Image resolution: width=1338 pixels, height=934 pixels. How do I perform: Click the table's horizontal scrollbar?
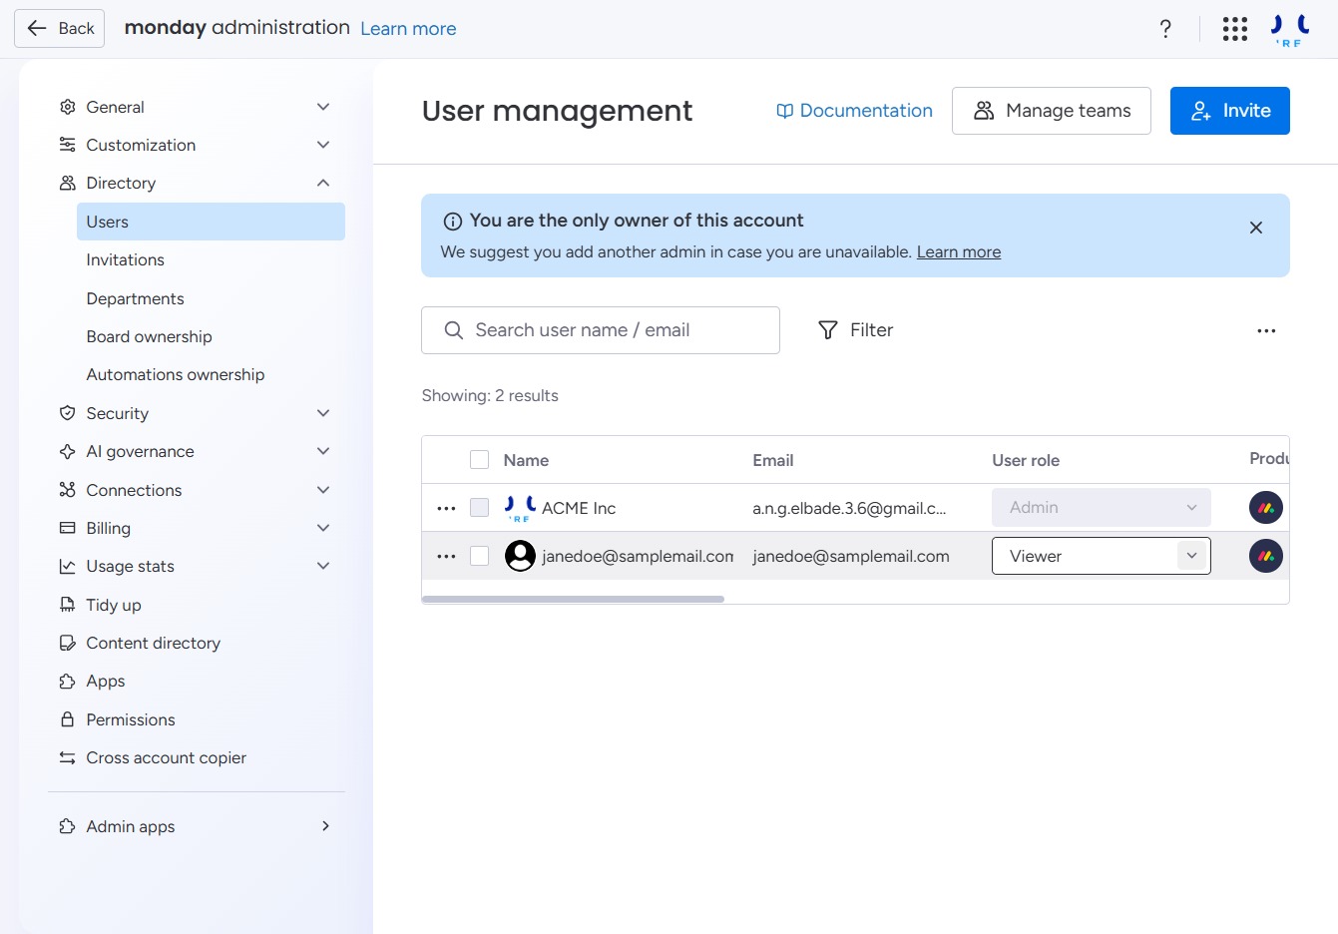(x=573, y=600)
